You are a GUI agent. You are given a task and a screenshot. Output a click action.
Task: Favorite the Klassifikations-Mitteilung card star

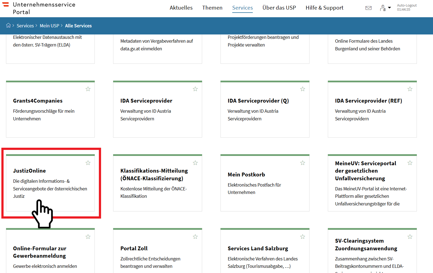click(x=195, y=163)
